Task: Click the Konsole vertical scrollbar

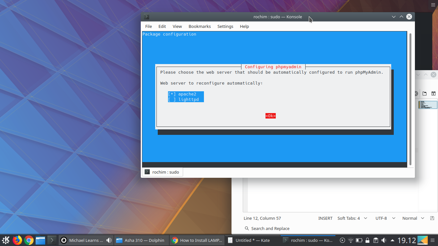Action: click(410, 99)
